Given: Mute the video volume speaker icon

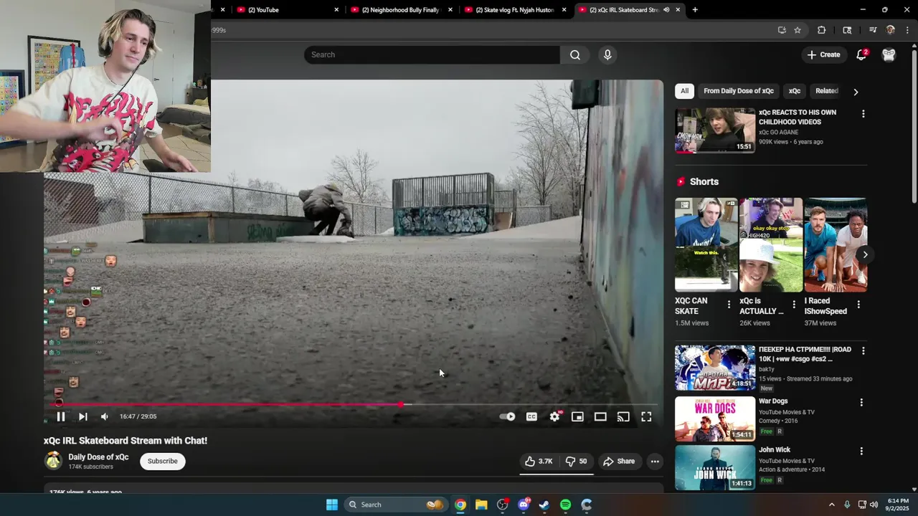Looking at the screenshot, I should click(105, 416).
